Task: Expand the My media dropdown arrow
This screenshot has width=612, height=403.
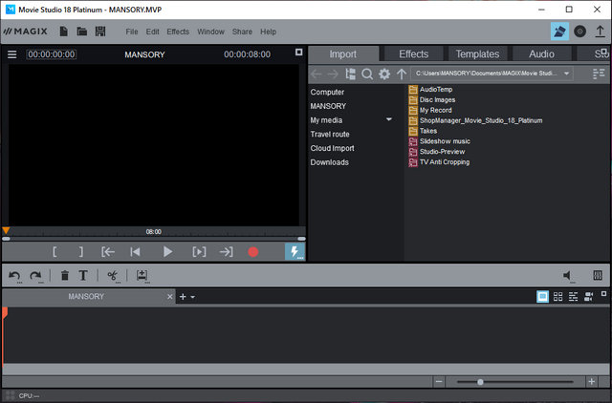Action: coord(389,120)
